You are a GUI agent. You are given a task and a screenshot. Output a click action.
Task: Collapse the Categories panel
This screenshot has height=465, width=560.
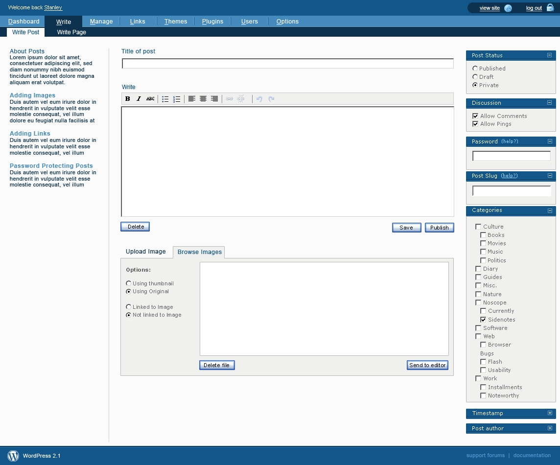point(550,210)
